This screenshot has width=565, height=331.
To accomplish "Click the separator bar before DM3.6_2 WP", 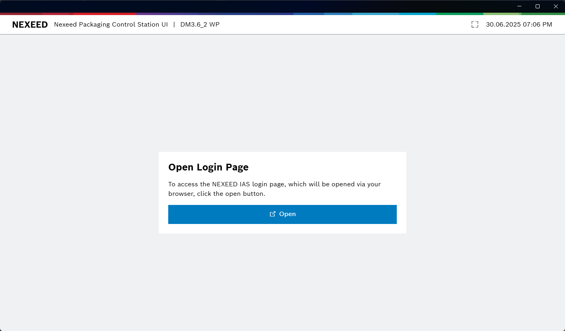I will 174,25.
